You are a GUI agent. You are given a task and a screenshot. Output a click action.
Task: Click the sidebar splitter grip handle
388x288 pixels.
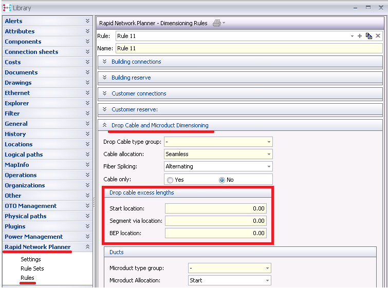(x=94, y=202)
